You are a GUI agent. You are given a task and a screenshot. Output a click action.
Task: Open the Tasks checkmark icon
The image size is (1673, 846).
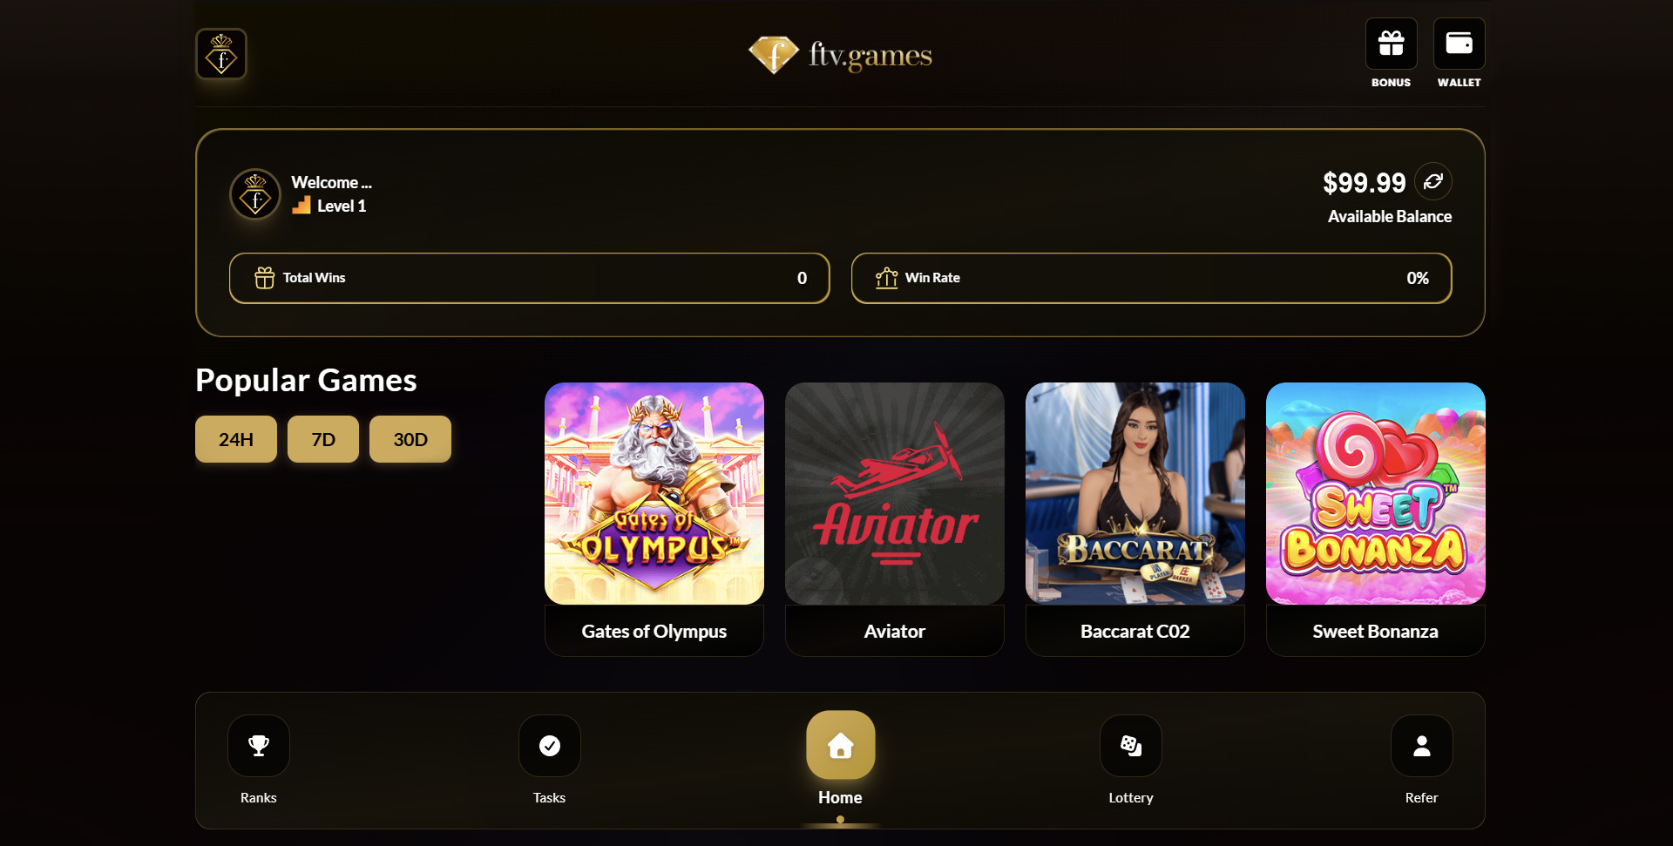tap(550, 746)
